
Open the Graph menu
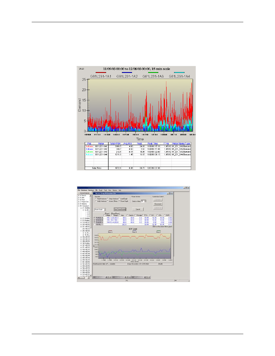pos(101,190)
